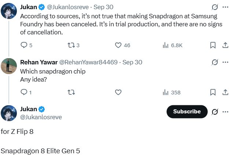
Task: Open the @Jukanlosreve handle below Subscribe row
Action: (x=41, y=117)
